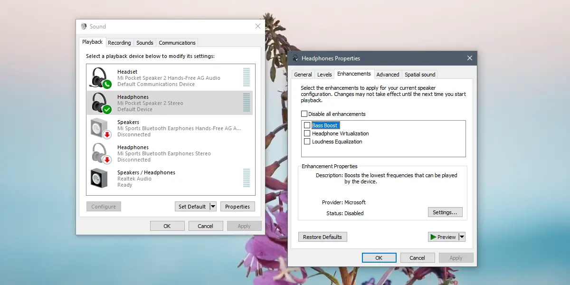Switch to the Levels tab
This screenshot has width=570, height=285.
point(324,75)
